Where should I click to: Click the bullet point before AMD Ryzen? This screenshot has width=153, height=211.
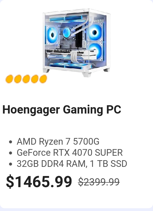coord(11,142)
